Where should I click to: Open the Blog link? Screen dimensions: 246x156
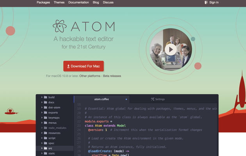click(96, 2)
